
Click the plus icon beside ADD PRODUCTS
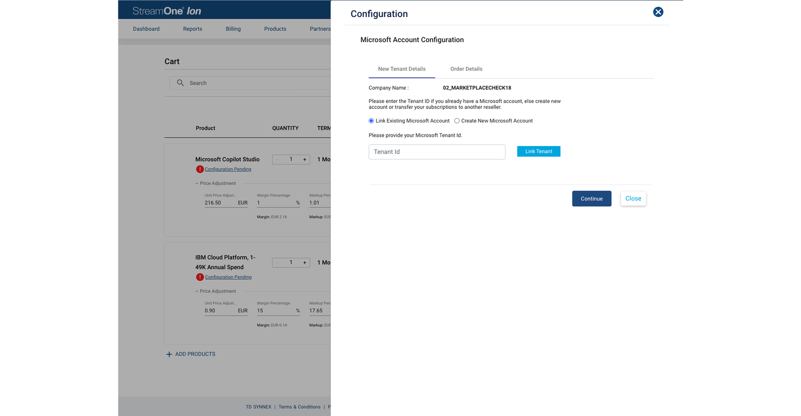pos(169,354)
